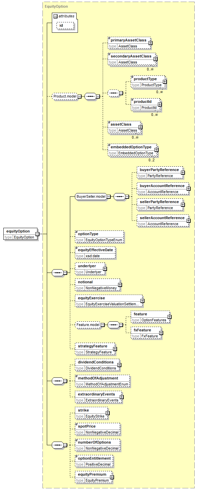Expand the secondaryAssetClass plus icon

(x=156, y=59)
